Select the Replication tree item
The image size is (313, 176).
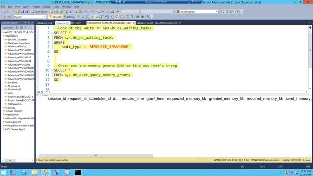[12, 115]
